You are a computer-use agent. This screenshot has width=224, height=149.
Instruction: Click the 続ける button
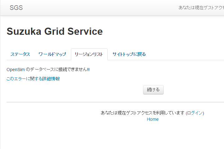coord(153,90)
